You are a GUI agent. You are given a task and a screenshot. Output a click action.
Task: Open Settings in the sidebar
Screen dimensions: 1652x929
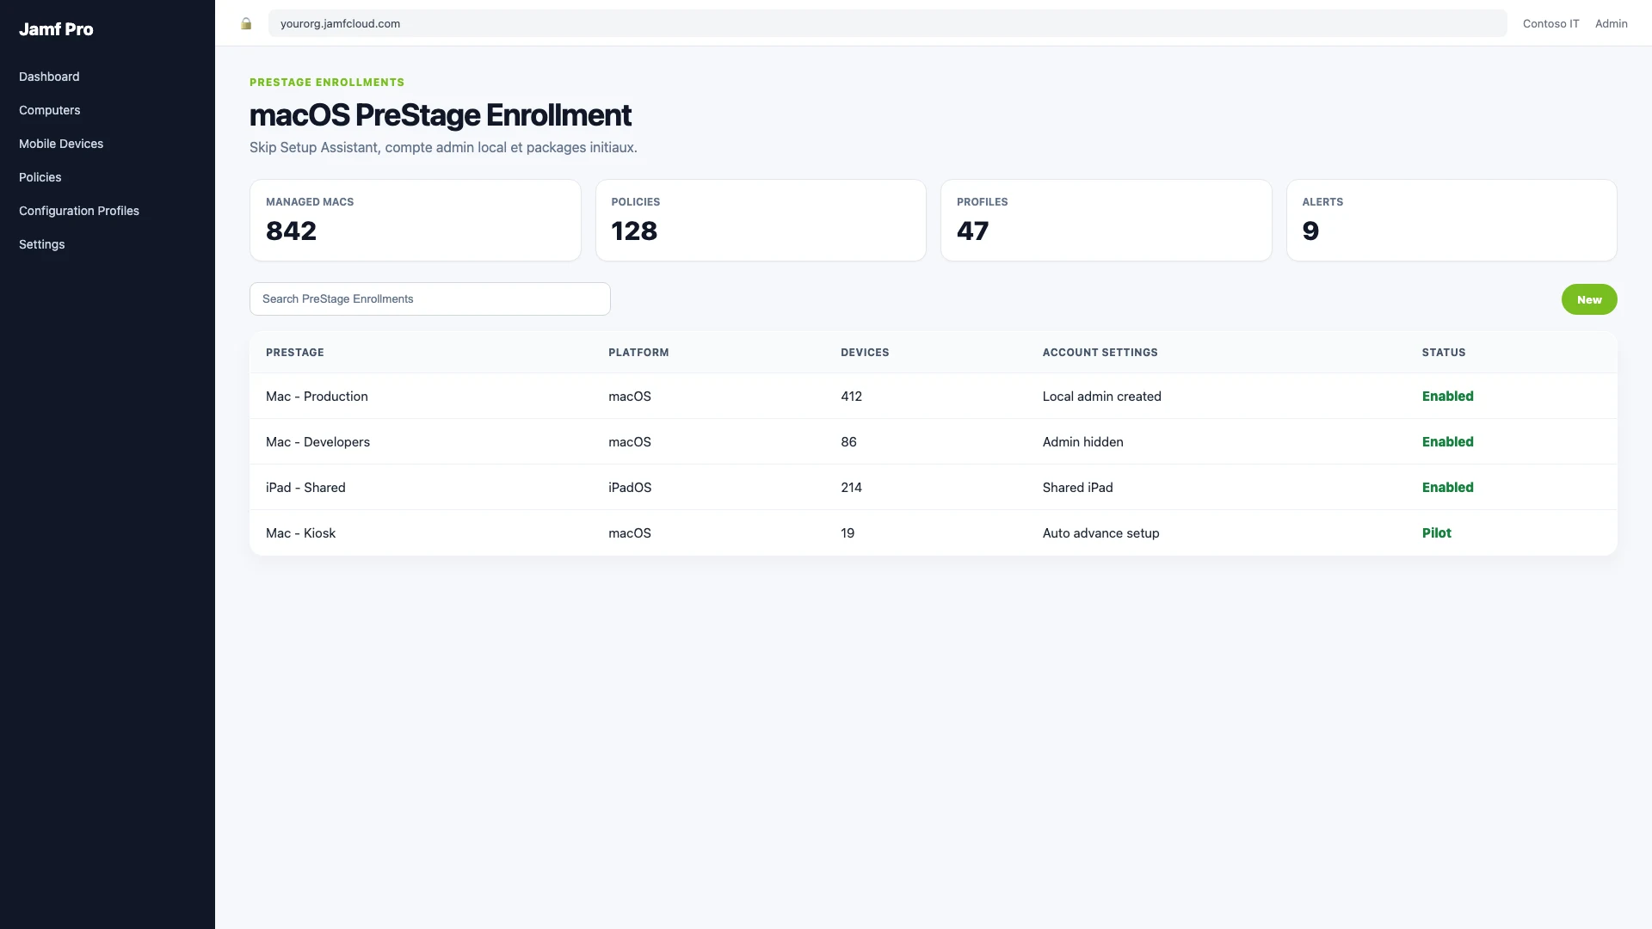[42, 244]
